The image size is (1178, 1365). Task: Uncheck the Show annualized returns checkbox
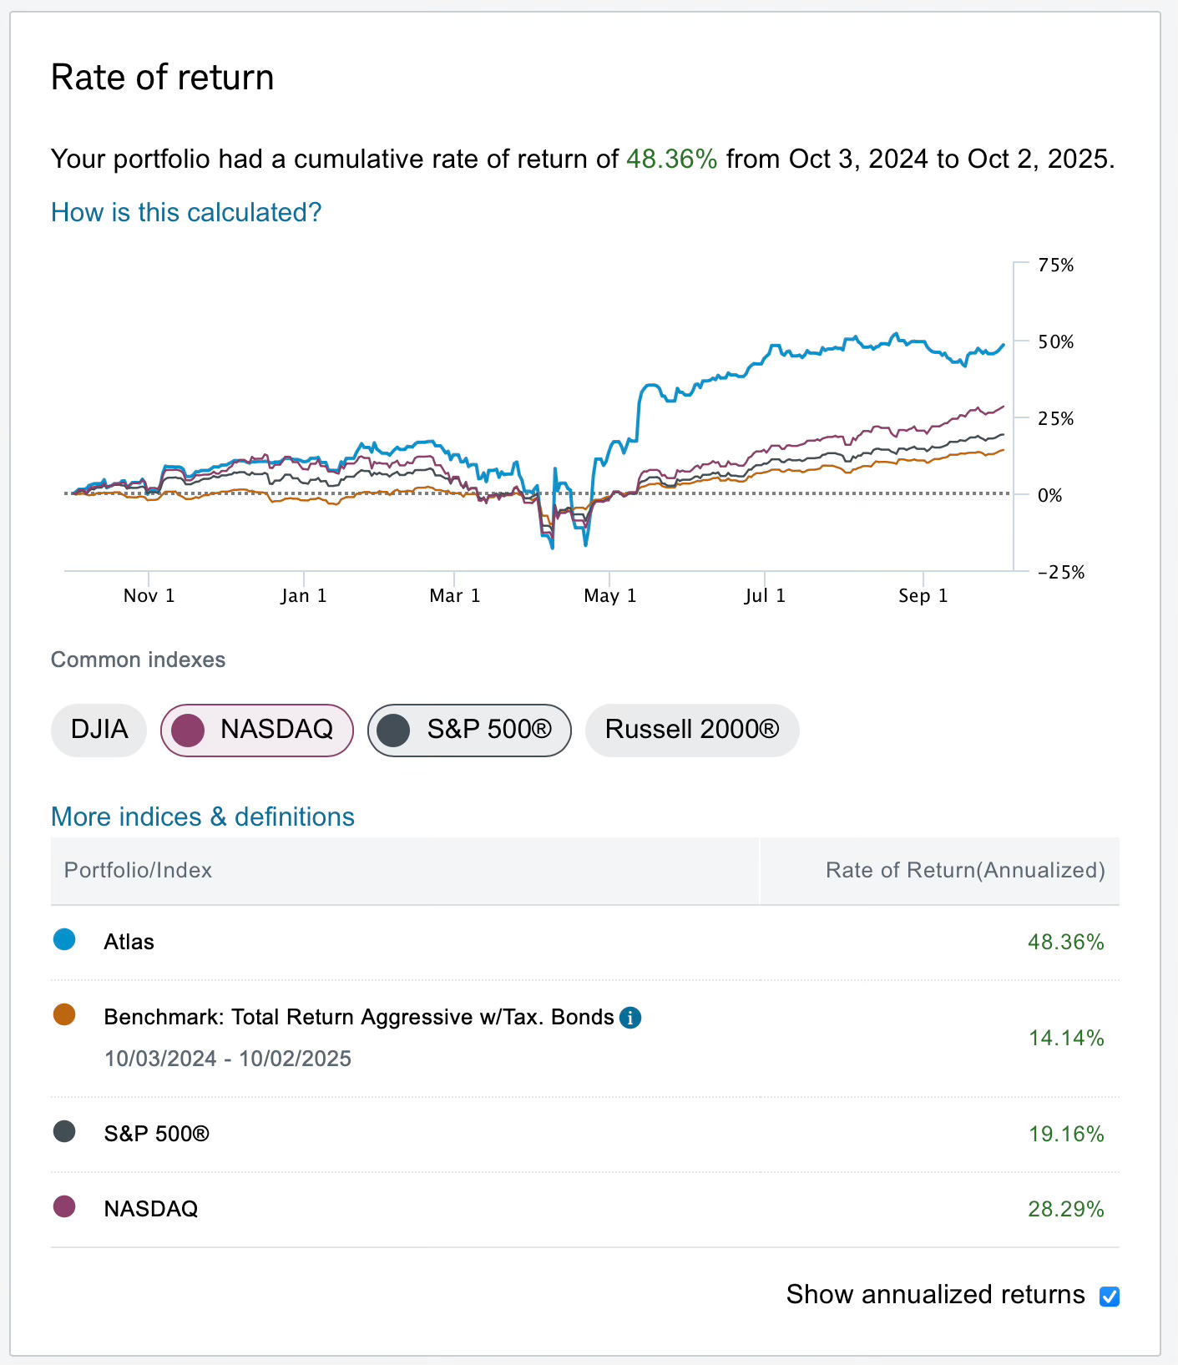pos(1110,1297)
